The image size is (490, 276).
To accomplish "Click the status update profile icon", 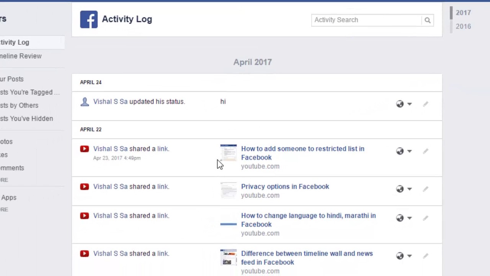I will [85, 102].
